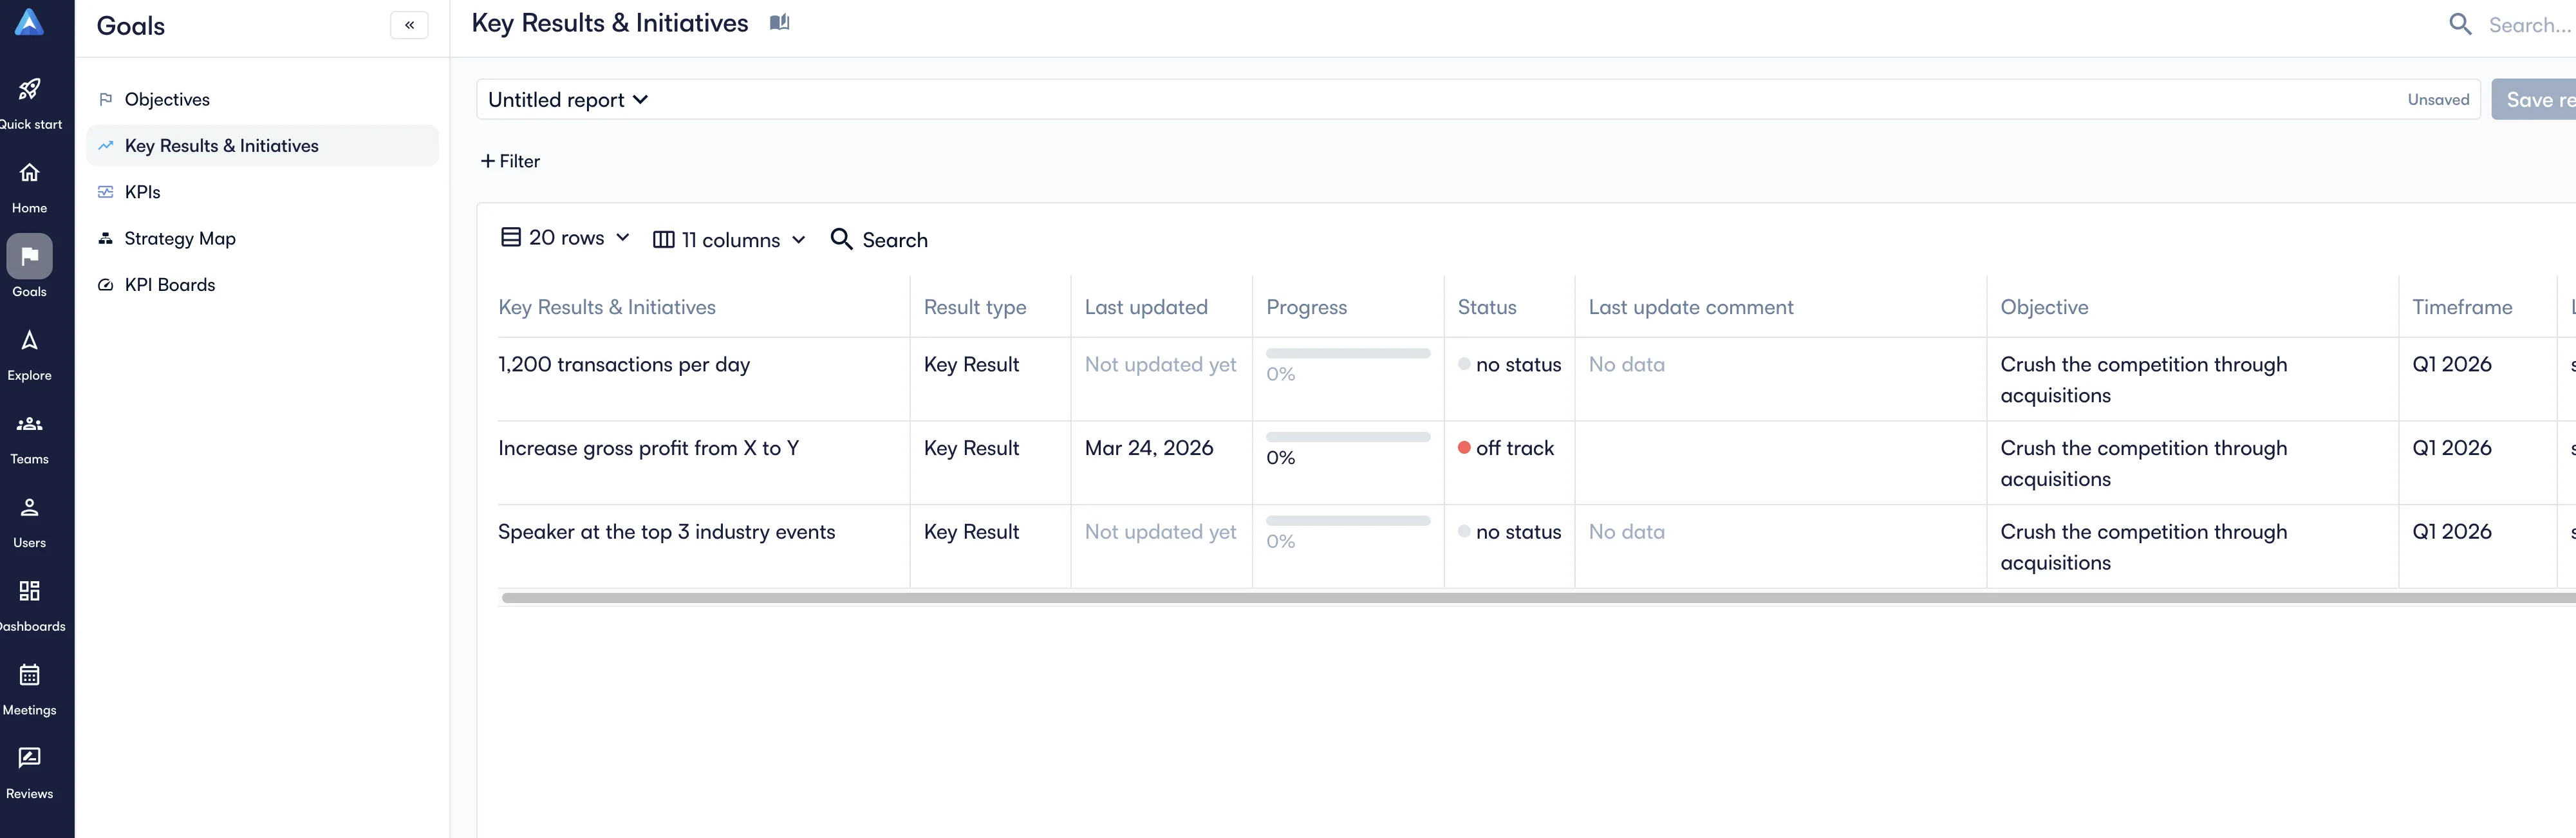The image size is (2576, 838).
Task: Open the Reviews section icon
Action: 29,759
